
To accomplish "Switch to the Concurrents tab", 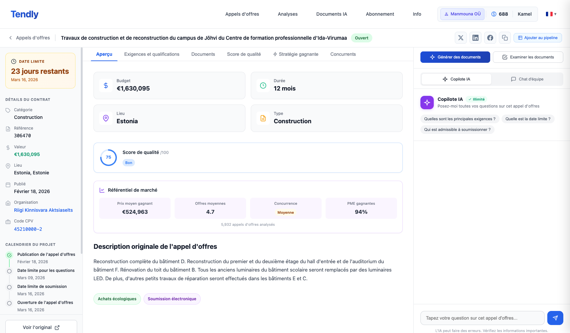I will (x=343, y=54).
